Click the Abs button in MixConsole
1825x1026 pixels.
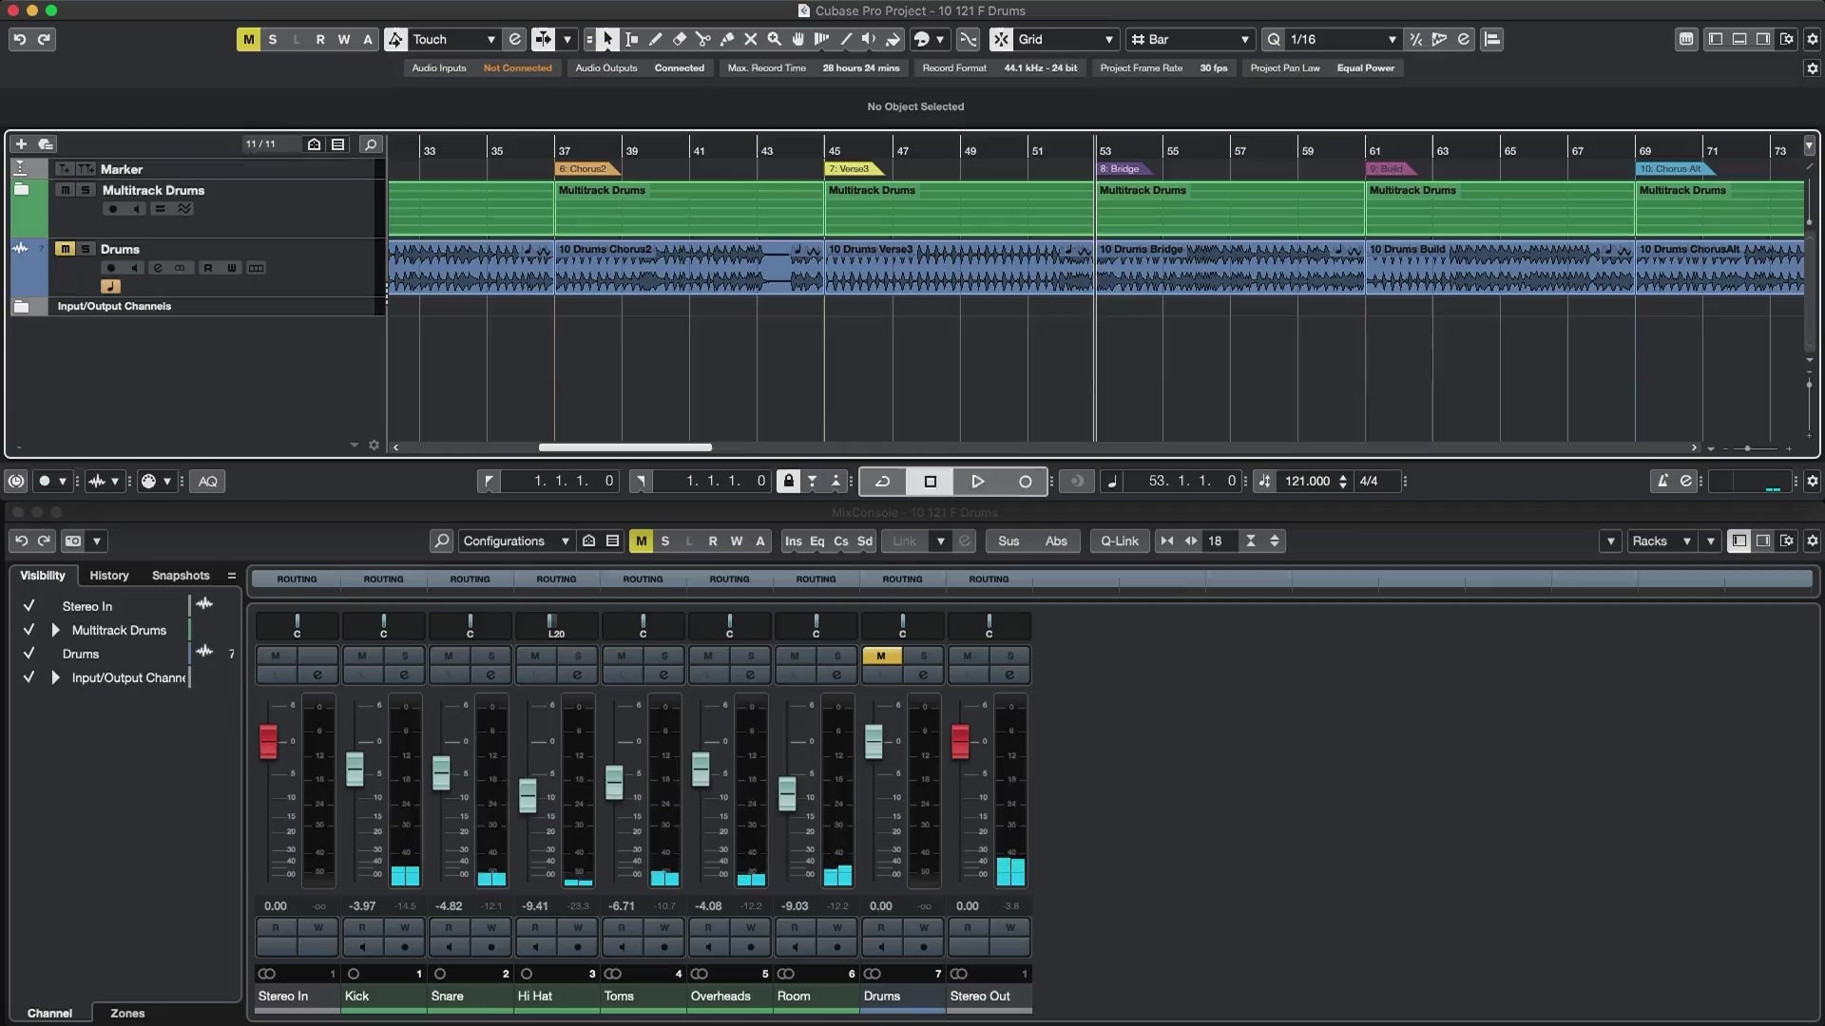pyautogui.click(x=1056, y=541)
